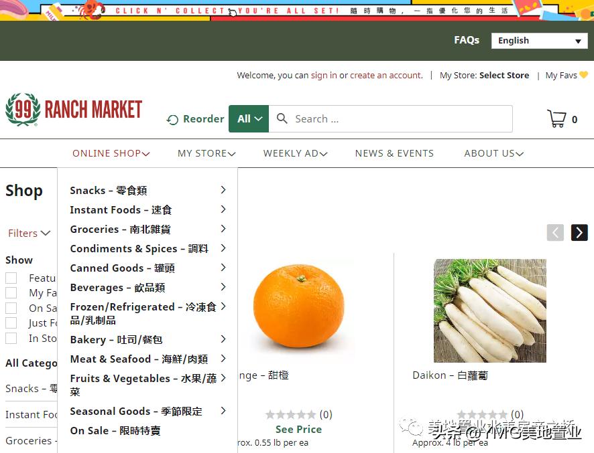Tick the In Stock checkbox
Screen dimensions: 594x453
click(11, 338)
